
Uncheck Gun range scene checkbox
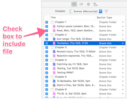click(47, 39)
